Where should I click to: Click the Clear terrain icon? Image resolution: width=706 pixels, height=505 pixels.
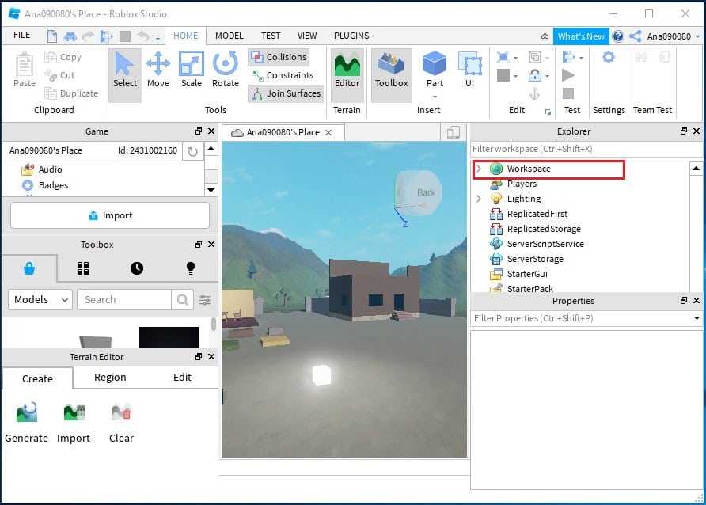121,422
